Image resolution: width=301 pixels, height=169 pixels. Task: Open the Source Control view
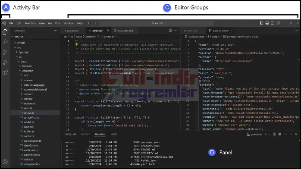point(5,52)
